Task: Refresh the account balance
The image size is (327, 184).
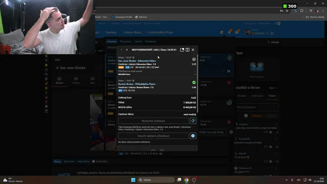Action: (x=267, y=33)
